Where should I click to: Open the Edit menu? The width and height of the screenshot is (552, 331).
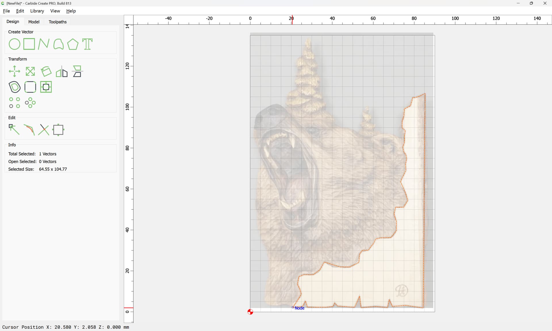click(20, 11)
